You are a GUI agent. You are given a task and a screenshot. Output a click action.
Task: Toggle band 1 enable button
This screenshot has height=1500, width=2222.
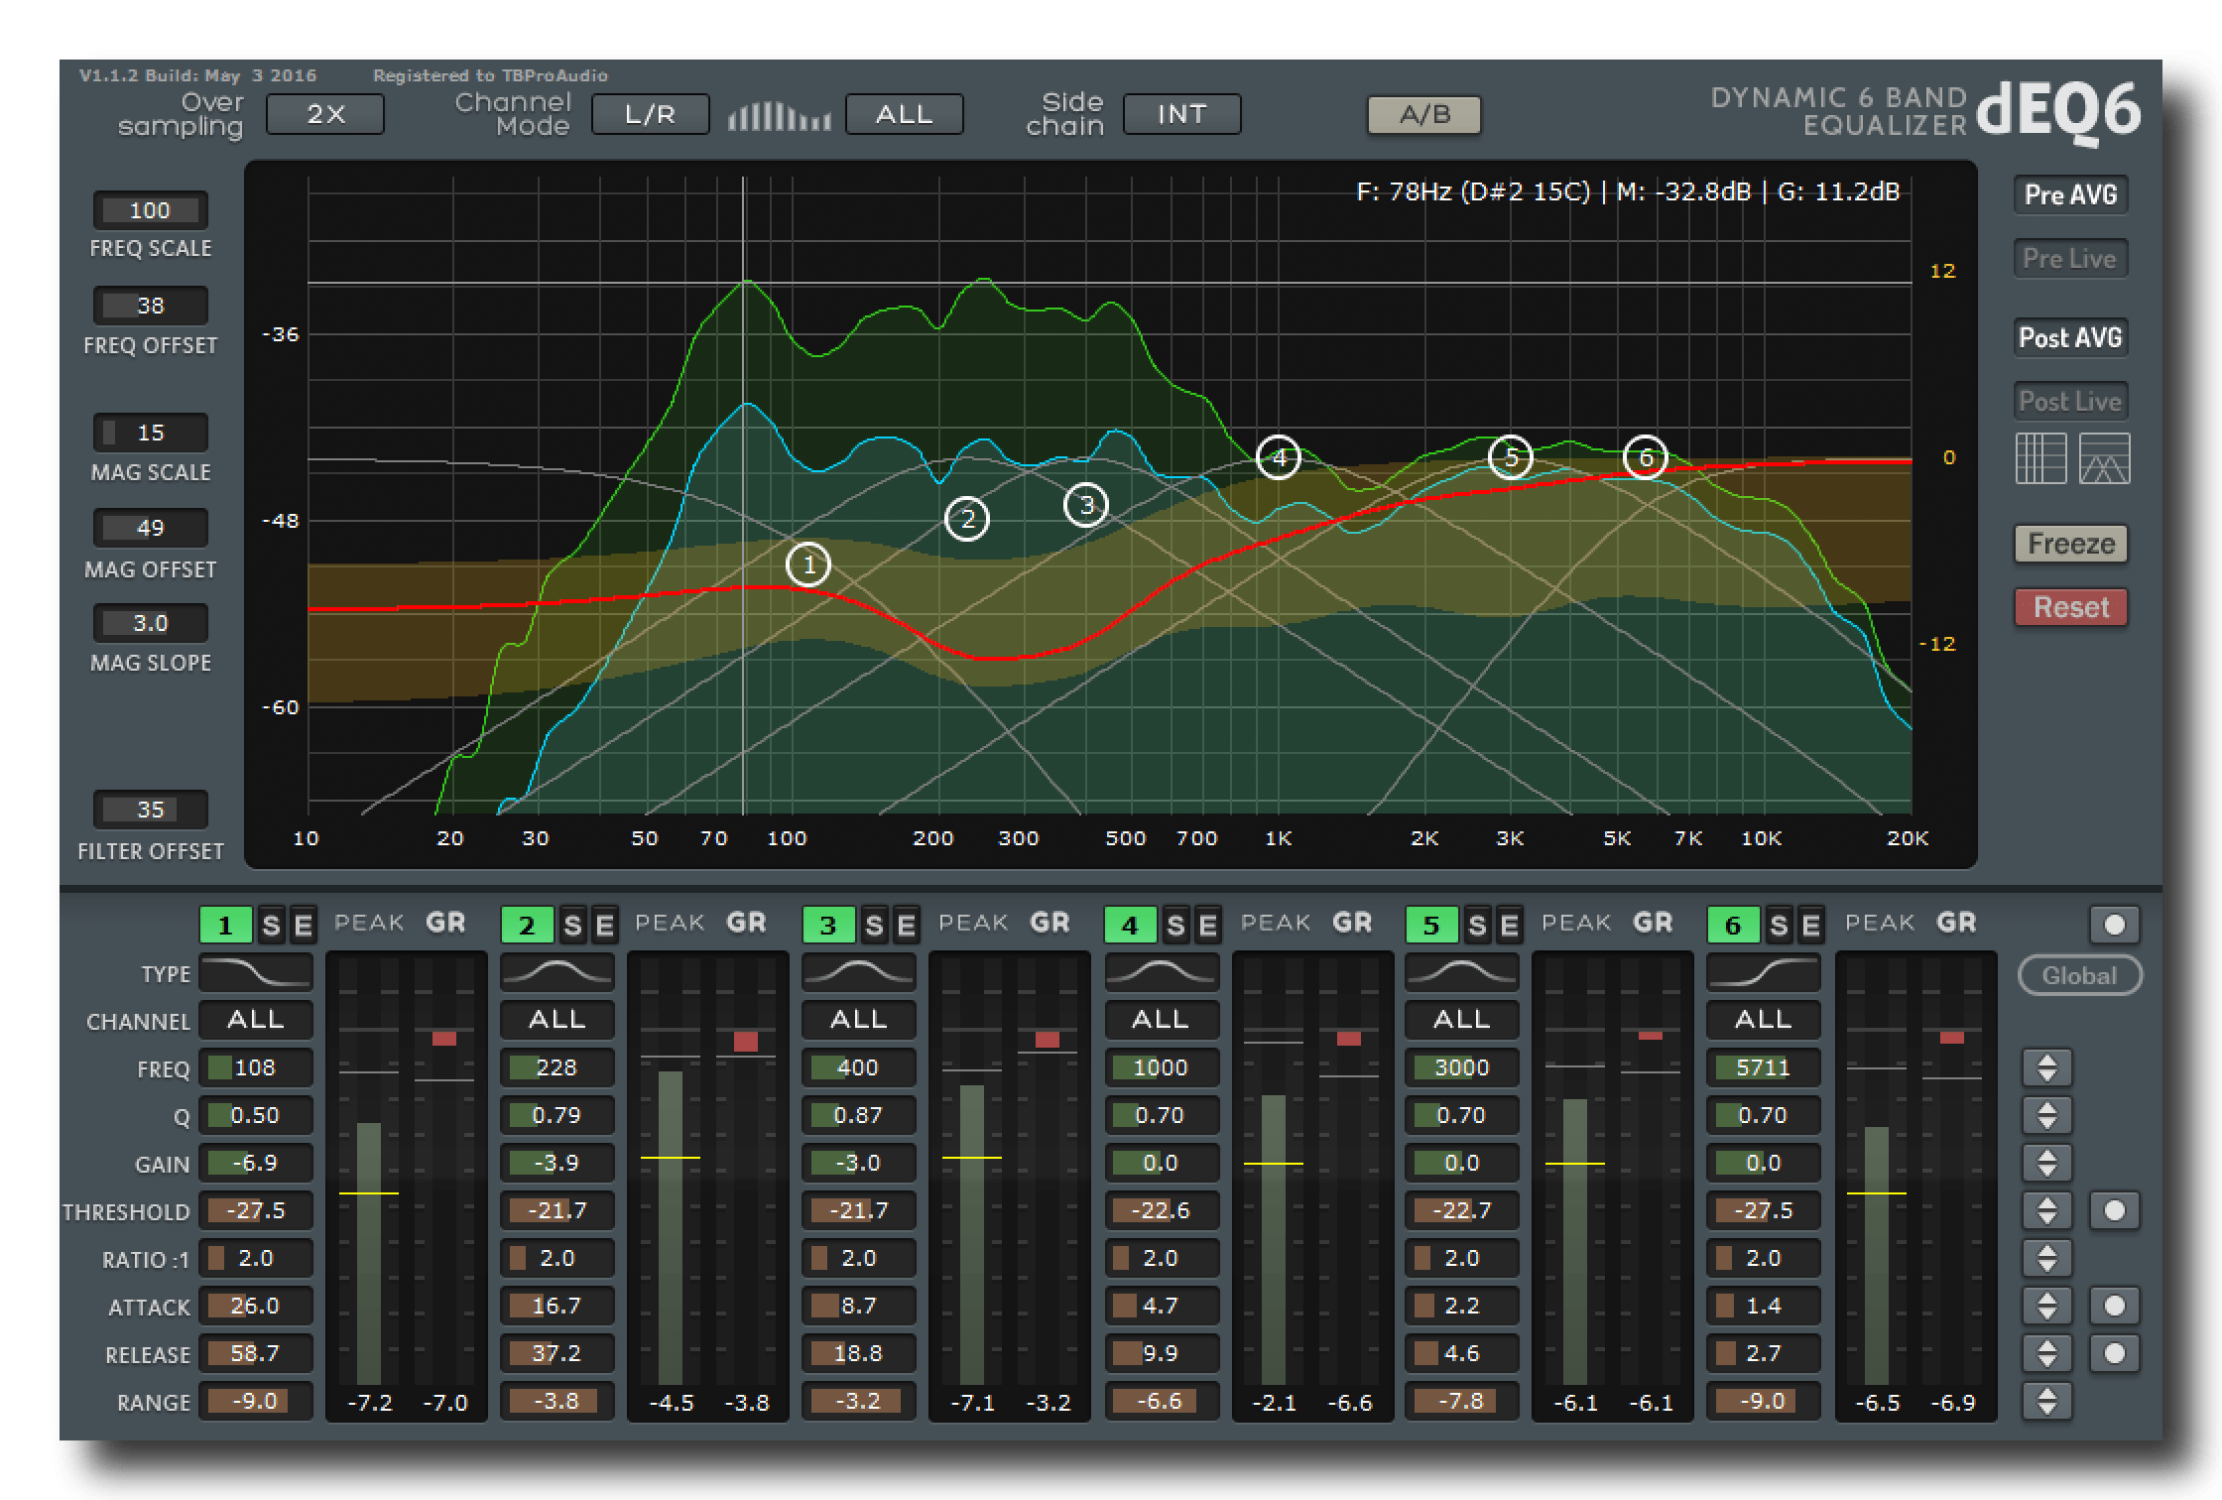point(225,926)
